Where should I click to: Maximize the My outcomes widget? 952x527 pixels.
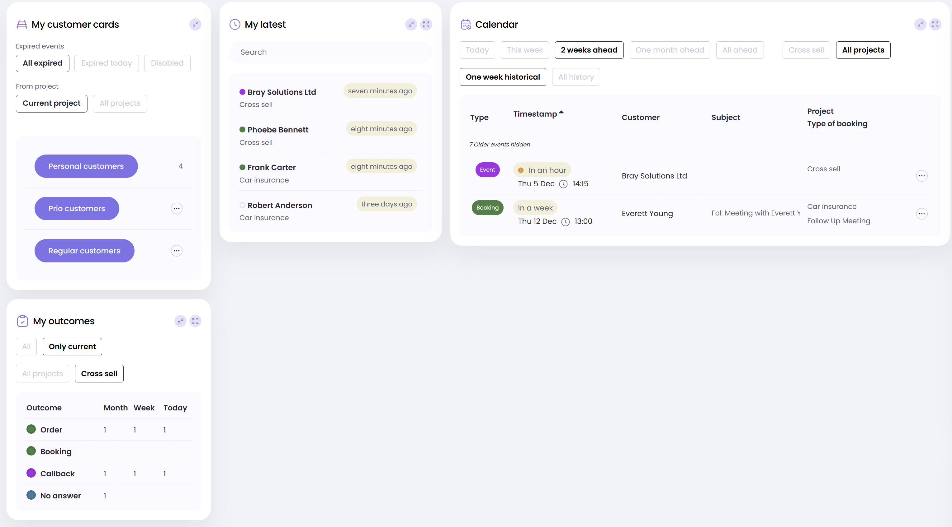pyautogui.click(x=195, y=321)
